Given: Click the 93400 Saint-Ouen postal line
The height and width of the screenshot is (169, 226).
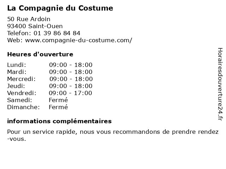Looking at the screenshot, I should pyautogui.click(x=35, y=26).
